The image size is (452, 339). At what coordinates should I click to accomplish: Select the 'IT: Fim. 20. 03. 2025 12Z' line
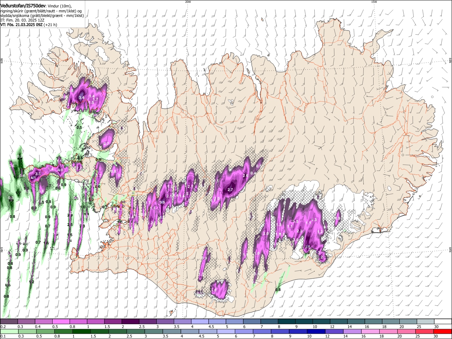pos(22,20)
